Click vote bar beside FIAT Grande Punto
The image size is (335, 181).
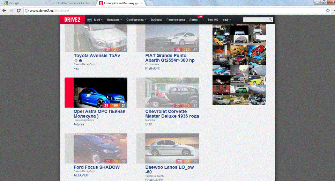(x=141, y=38)
